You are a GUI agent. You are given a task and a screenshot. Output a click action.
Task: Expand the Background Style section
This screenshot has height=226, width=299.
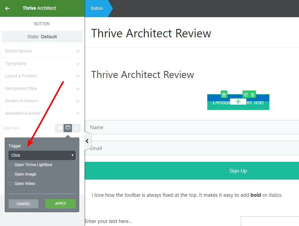pos(42,88)
